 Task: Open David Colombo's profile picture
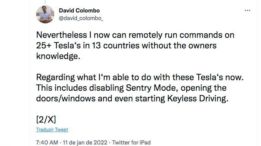pyautogui.click(x=45, y=14)
